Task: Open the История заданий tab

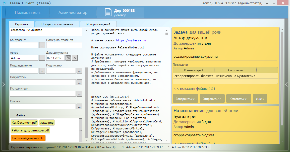Action: click(98, 24)
